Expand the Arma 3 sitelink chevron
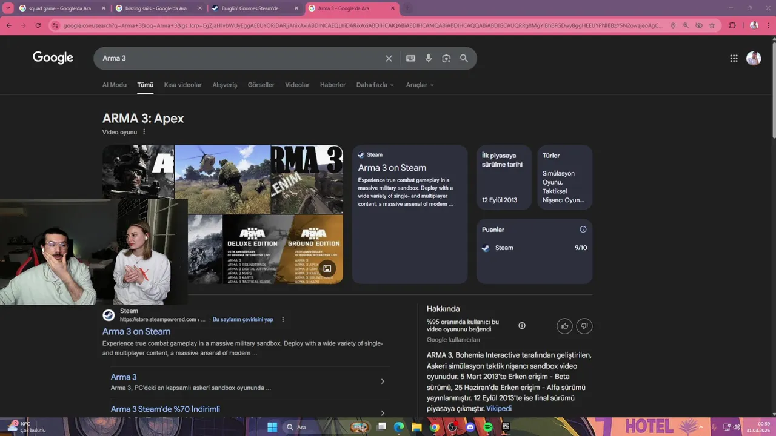The height and width of the screenshot is (436, 776). [383, 381]
